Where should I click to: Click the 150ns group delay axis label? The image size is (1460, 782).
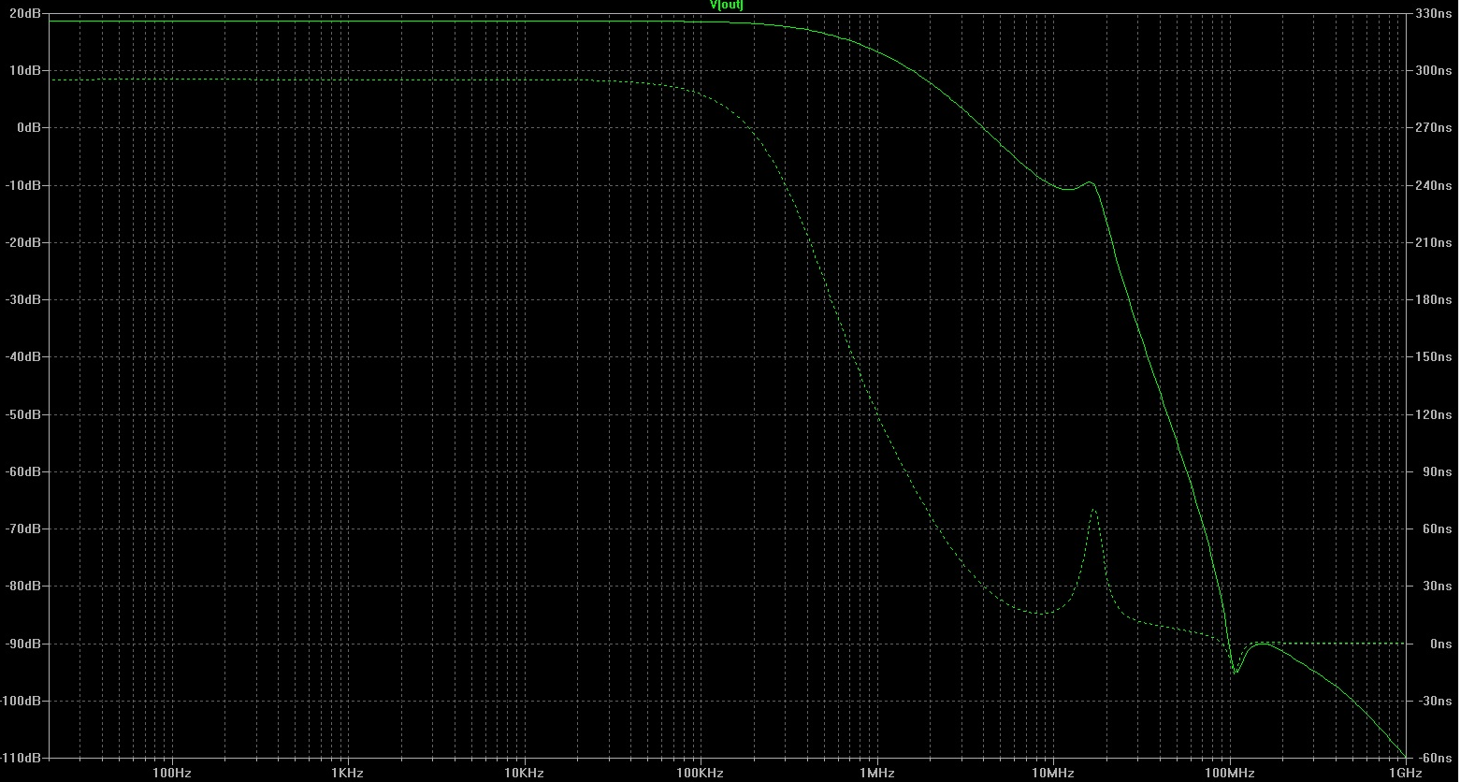click(1434, 357)
